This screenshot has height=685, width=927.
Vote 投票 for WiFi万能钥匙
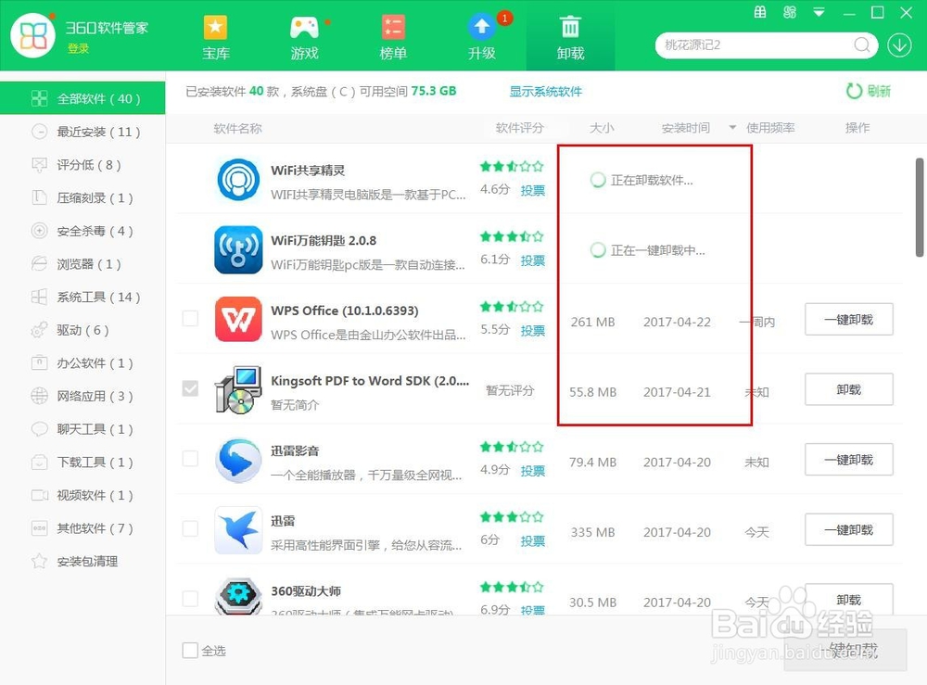coord(533,260)
